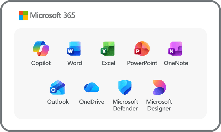Click the "Excel" label
Screen dimensions: 221x132
(108, 63)
